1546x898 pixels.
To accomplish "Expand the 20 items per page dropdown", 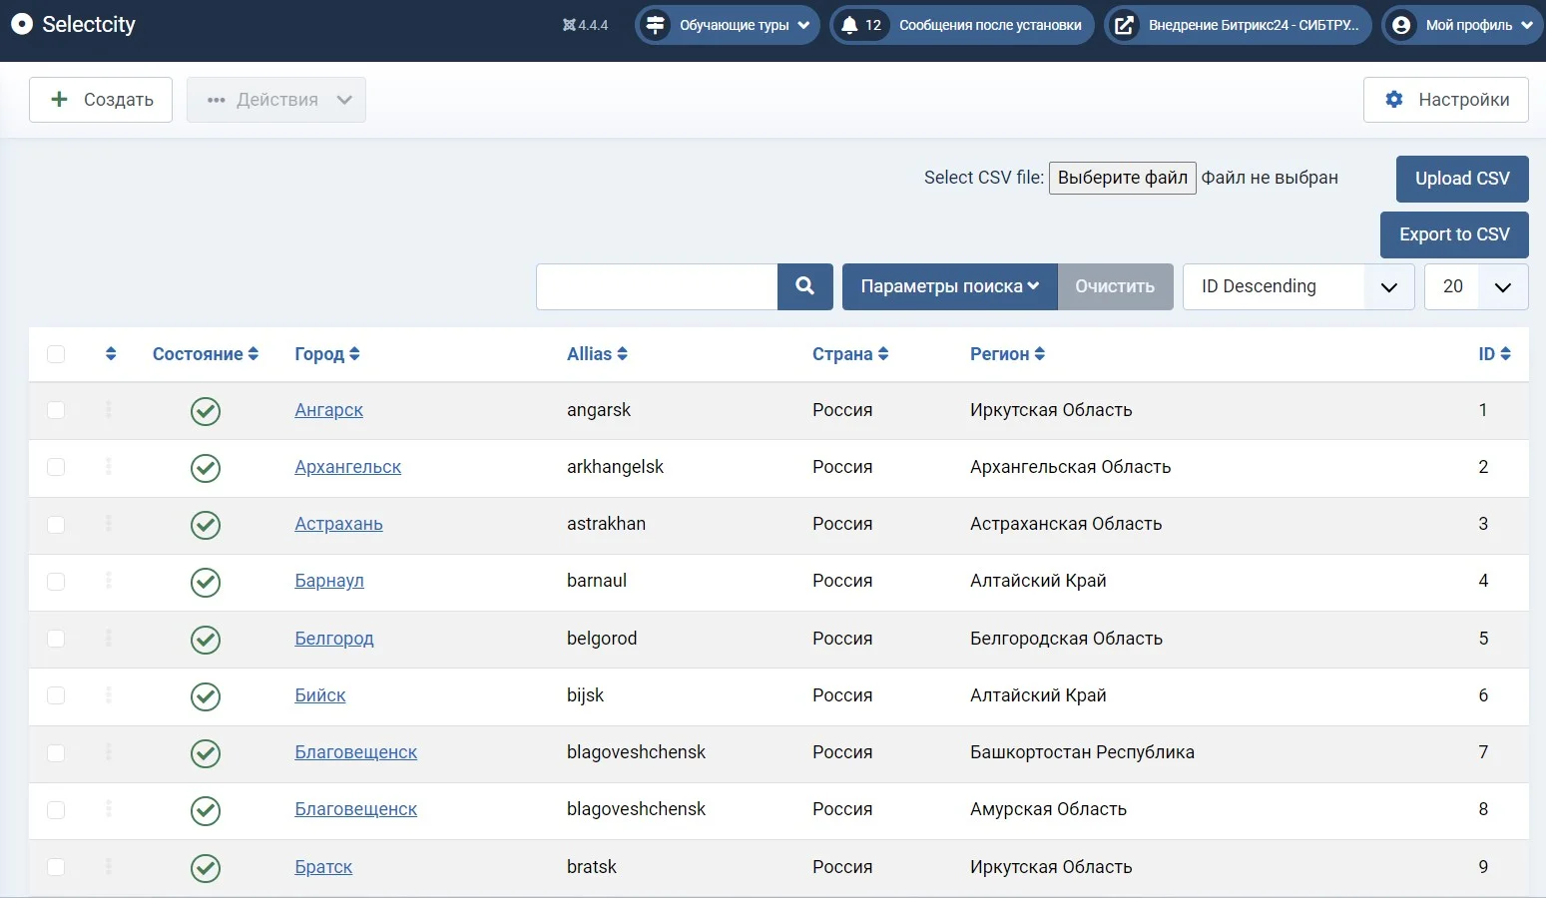I will [x=1475, y=287].
